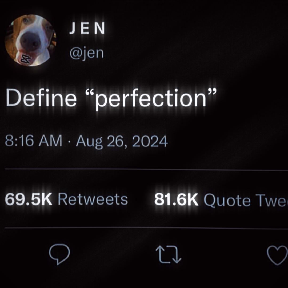This screenshot has width=288, height=288.
Task: Open the Quote Tweets list label
Action: click(x=245, y=200)
